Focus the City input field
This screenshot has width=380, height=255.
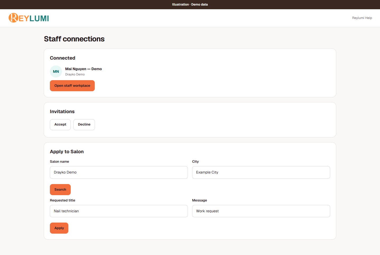(261, 172)
